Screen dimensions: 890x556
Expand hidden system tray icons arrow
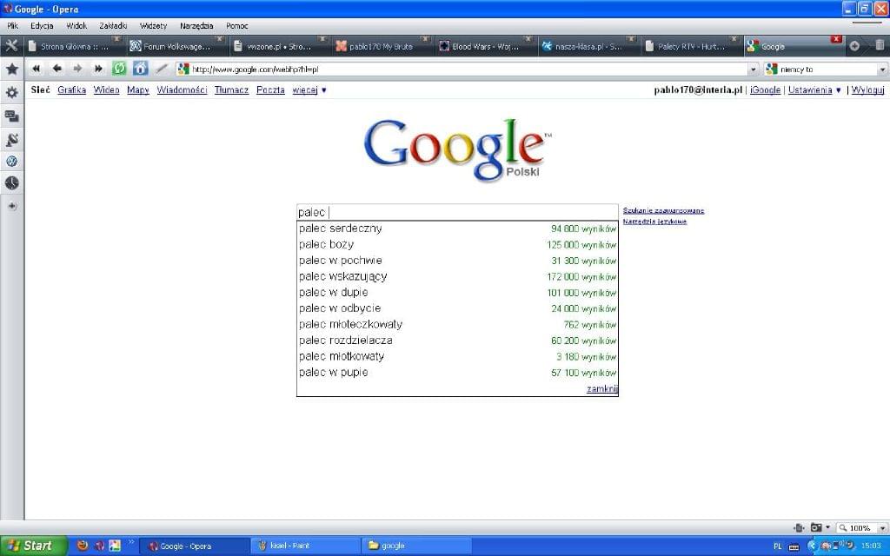tap(812, 546)
